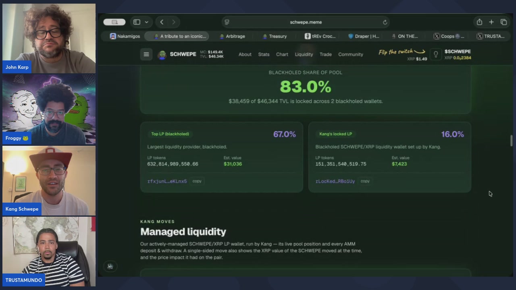Open the Trade nav link
516x290 pixels.
click(326, 54)
